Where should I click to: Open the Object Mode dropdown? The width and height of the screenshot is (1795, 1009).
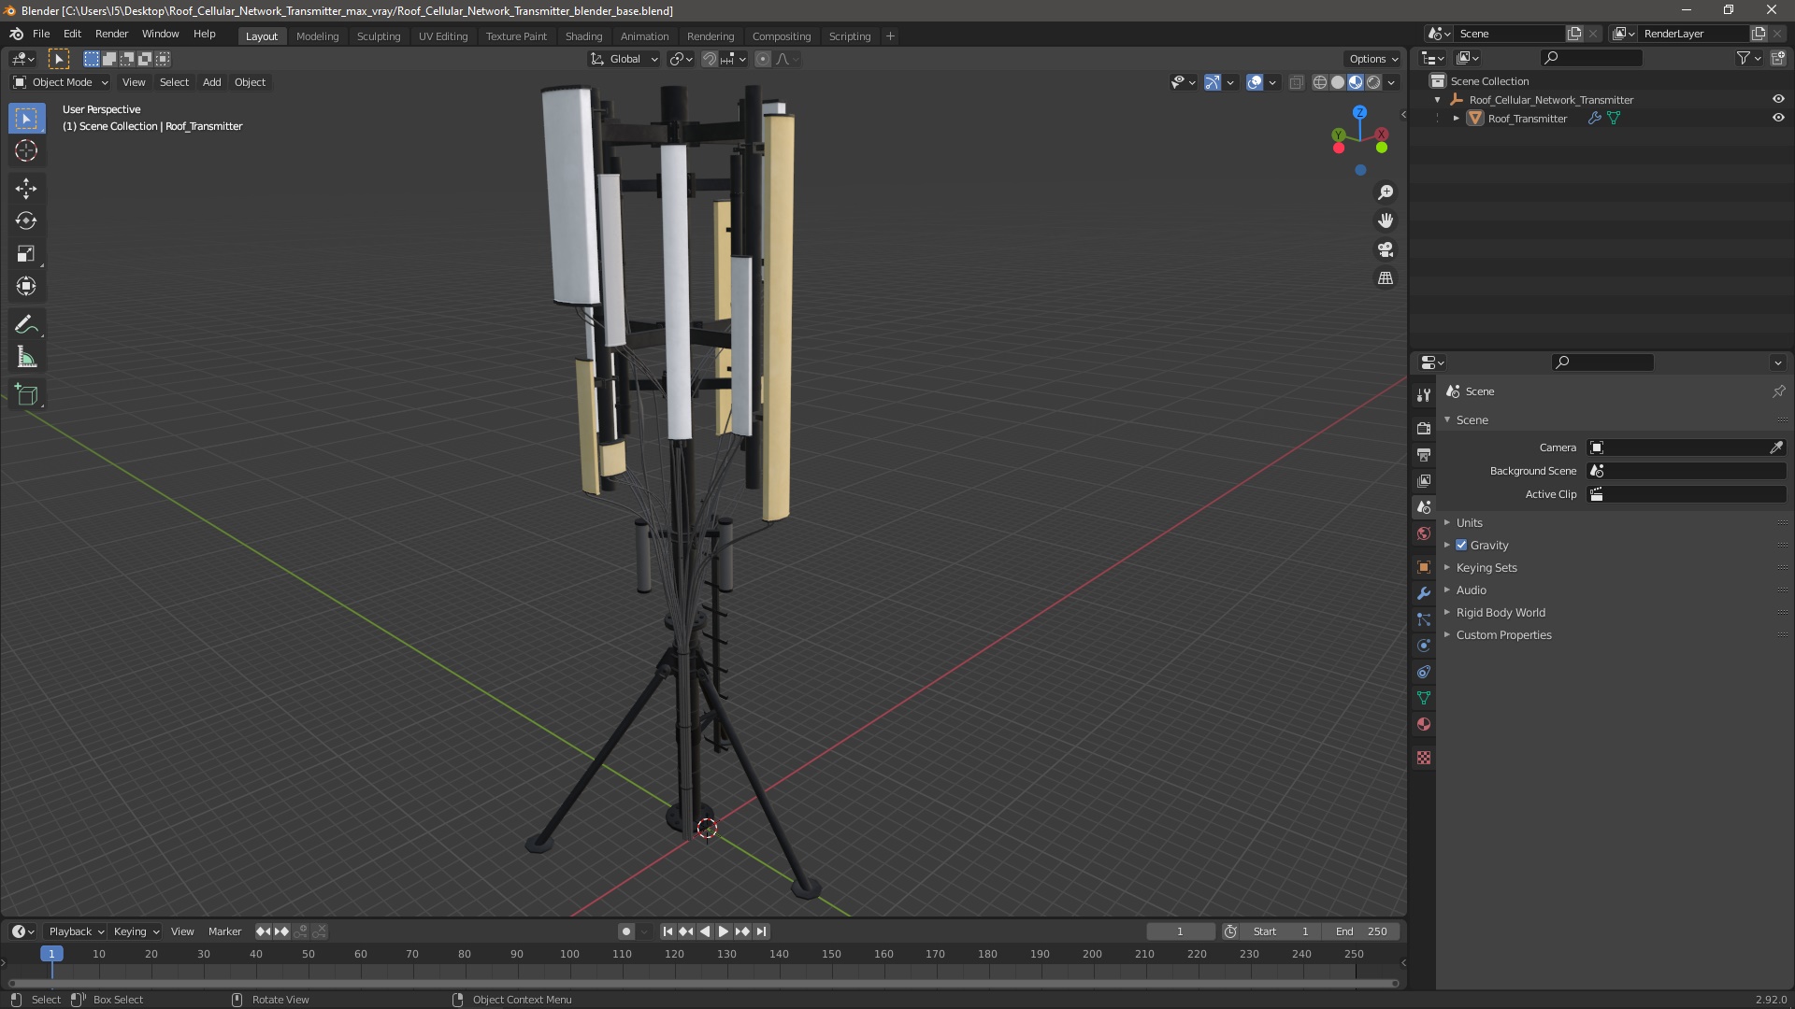(61, 82)
